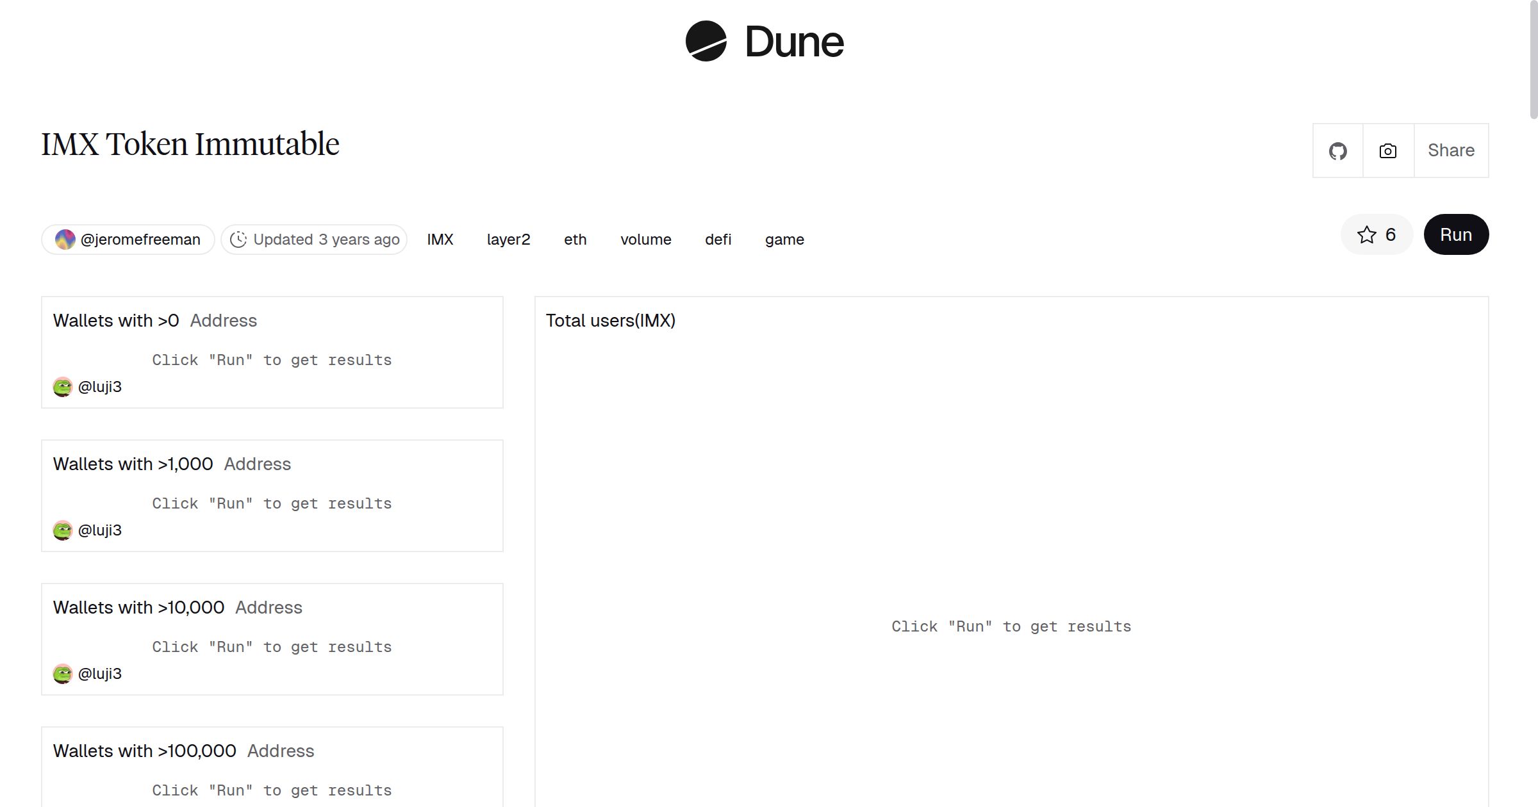Click the Dune logo icon

[706, 42]
